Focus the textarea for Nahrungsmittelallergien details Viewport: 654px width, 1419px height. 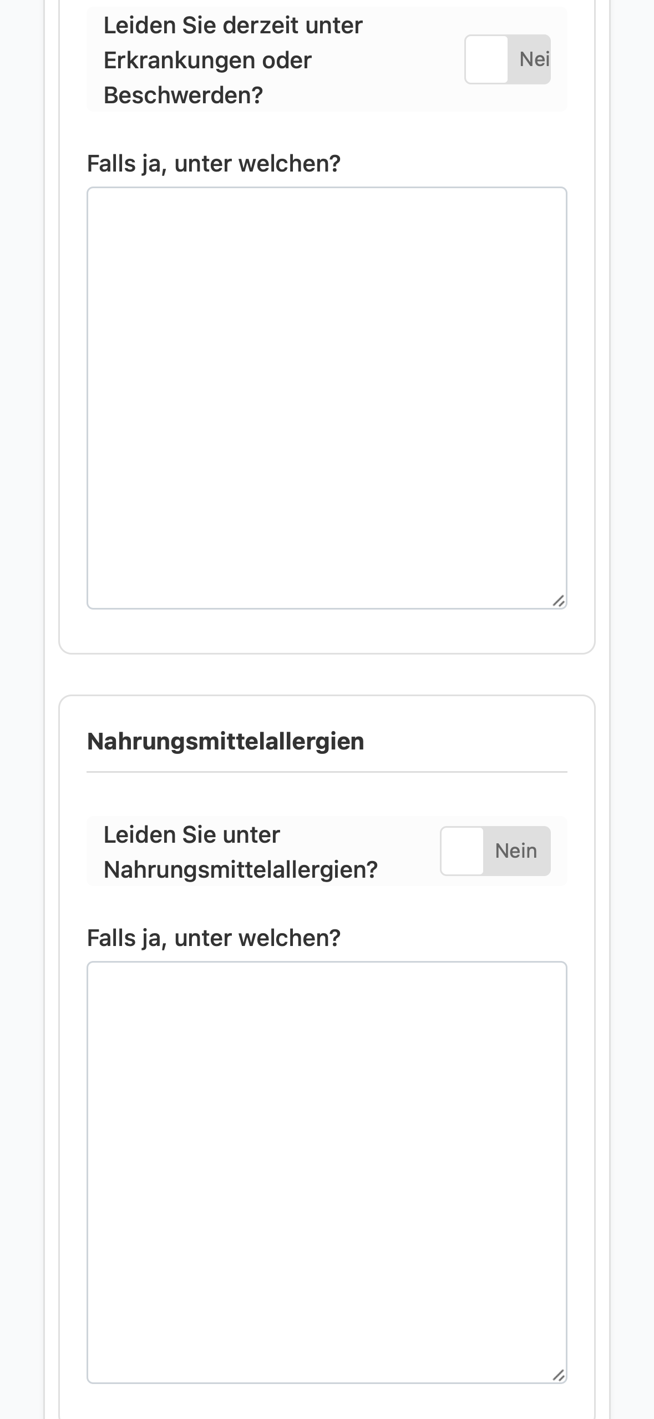click(x=327, y=1173)
